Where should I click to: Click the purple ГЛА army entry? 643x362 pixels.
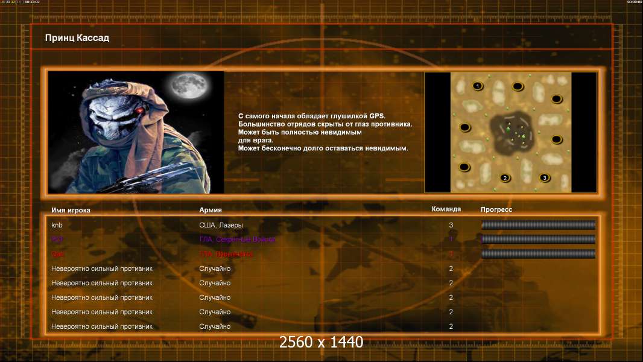pyautogui.click(x=237, y=240)
